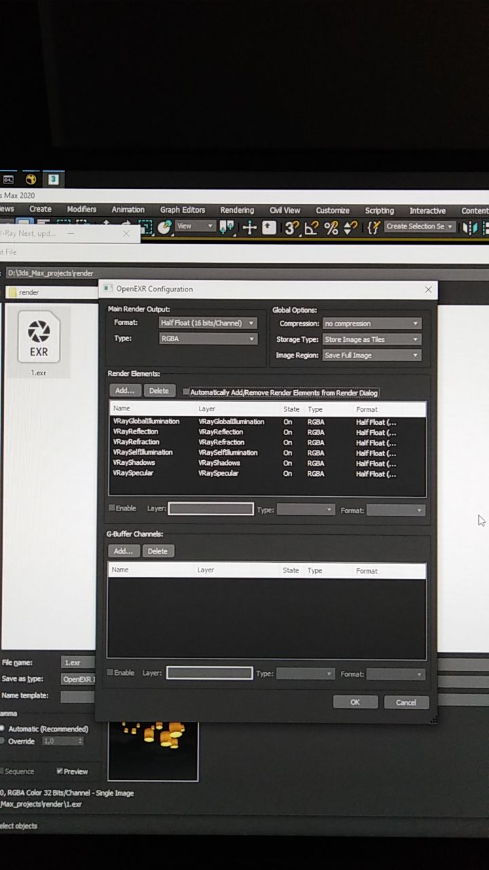489x870 pixels.
Task: Click Add button under Render Elements
Action: 125,390
